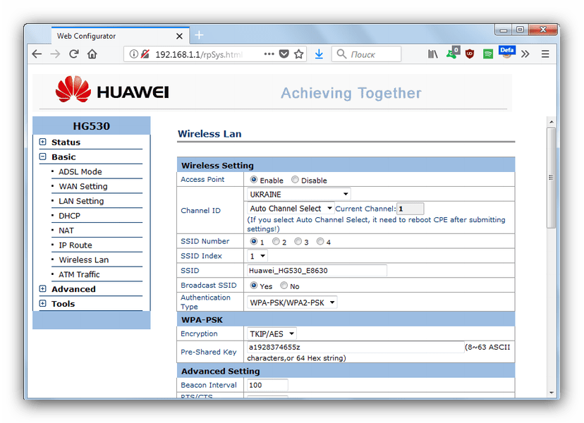Expand the Tools menu section
The height and width of the screenshot is (423, 584).
pyautogui.click(x=43, y=303)
